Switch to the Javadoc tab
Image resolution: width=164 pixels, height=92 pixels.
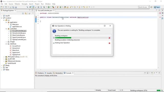pyautogui.click(x=48, y=73)
